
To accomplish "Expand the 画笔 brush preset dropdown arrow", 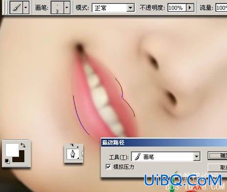I will point(67,7).
